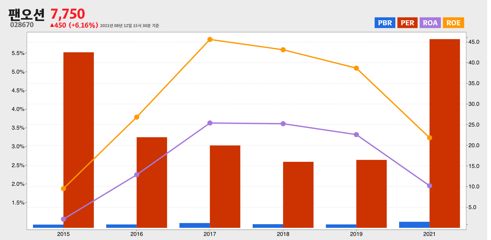Image resolution: width=491 pixels, height=240 pixels.
Task: Click the 2019 purple ROA data point
Action: click(x=356, y=135)
